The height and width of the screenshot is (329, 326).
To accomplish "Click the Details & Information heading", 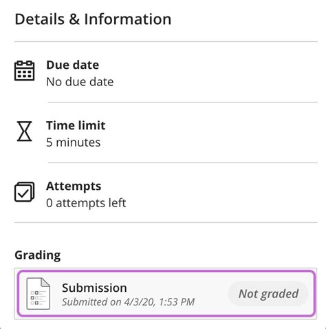I will click(93, 19).
